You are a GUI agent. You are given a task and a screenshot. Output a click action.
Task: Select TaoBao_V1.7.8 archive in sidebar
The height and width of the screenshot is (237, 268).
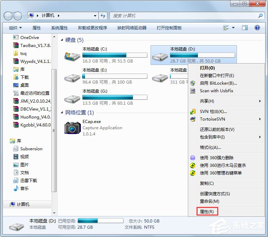point(32,46)
